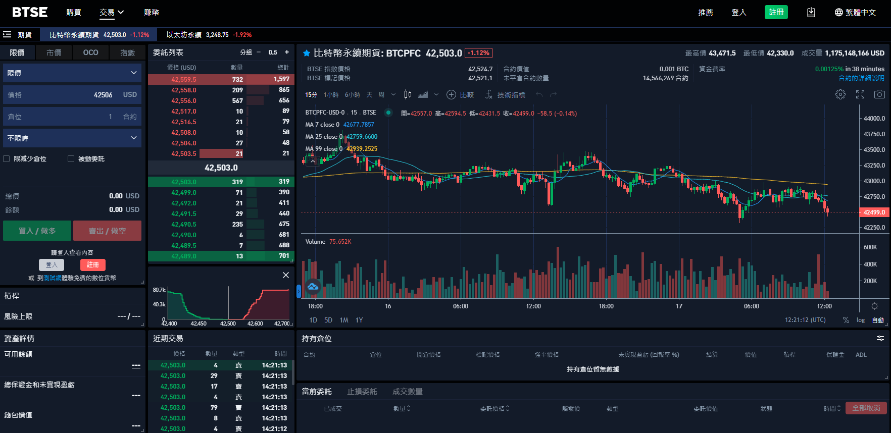Screen dimensions: 891x433
Task: Click the blue panel collapse handle left of chart
Action: 299,291
